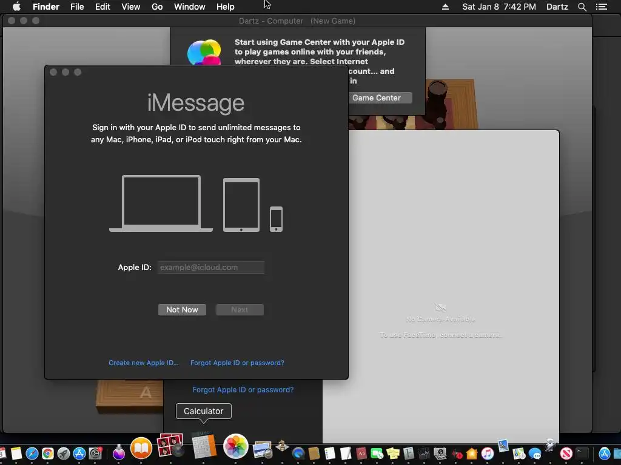
Task: Click the Chess icon in the Dock
Action: click(x=282, y=446)
